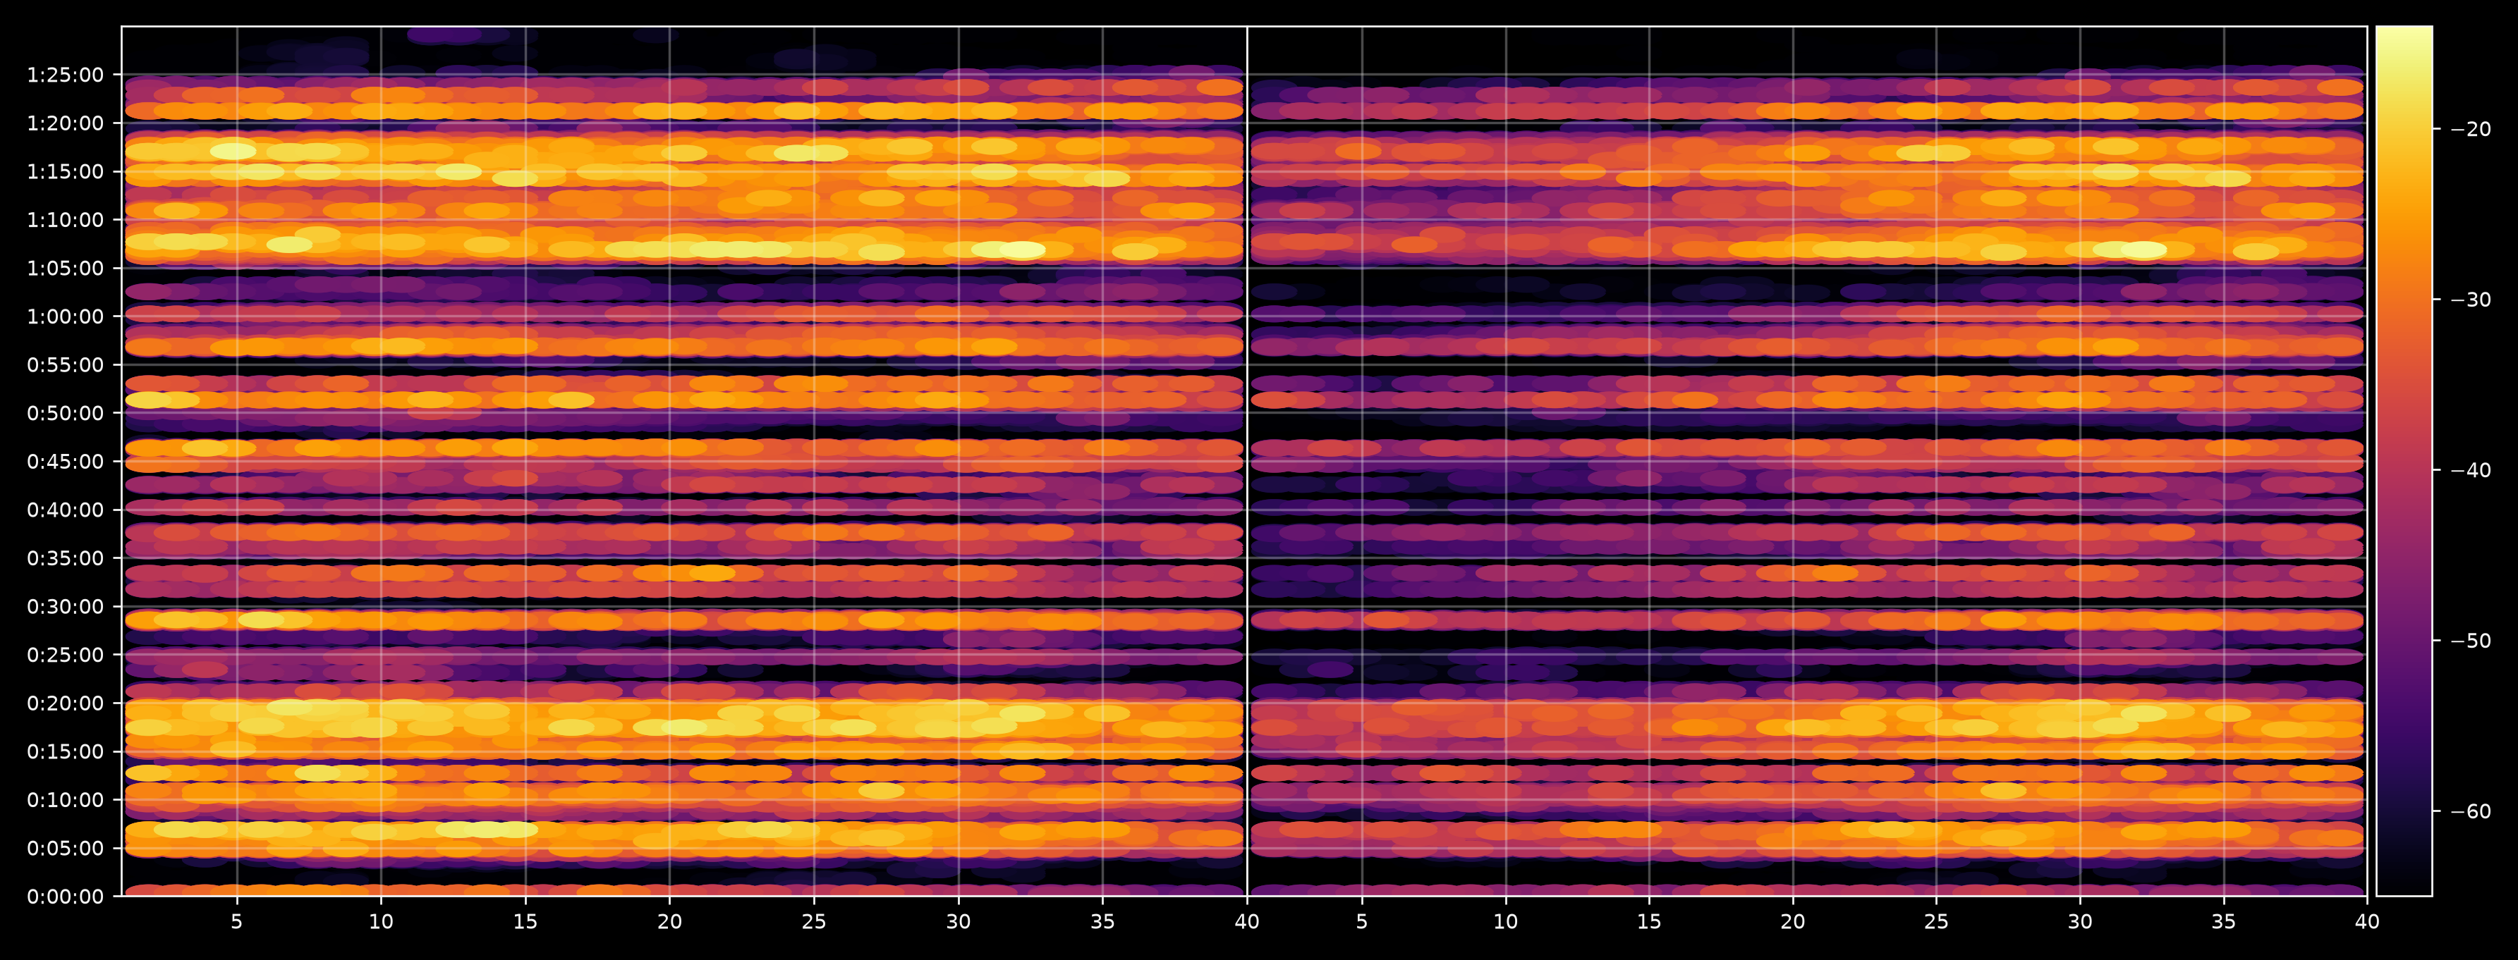Viewport: 2518px width, 960px height.
Task: Choose the 1:15:00 y-axis tick label
Action: tap(64, 172)
